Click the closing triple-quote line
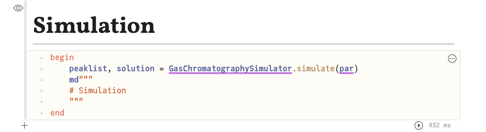486x132 pixels. pyautogui.click(x=77, y=102)
